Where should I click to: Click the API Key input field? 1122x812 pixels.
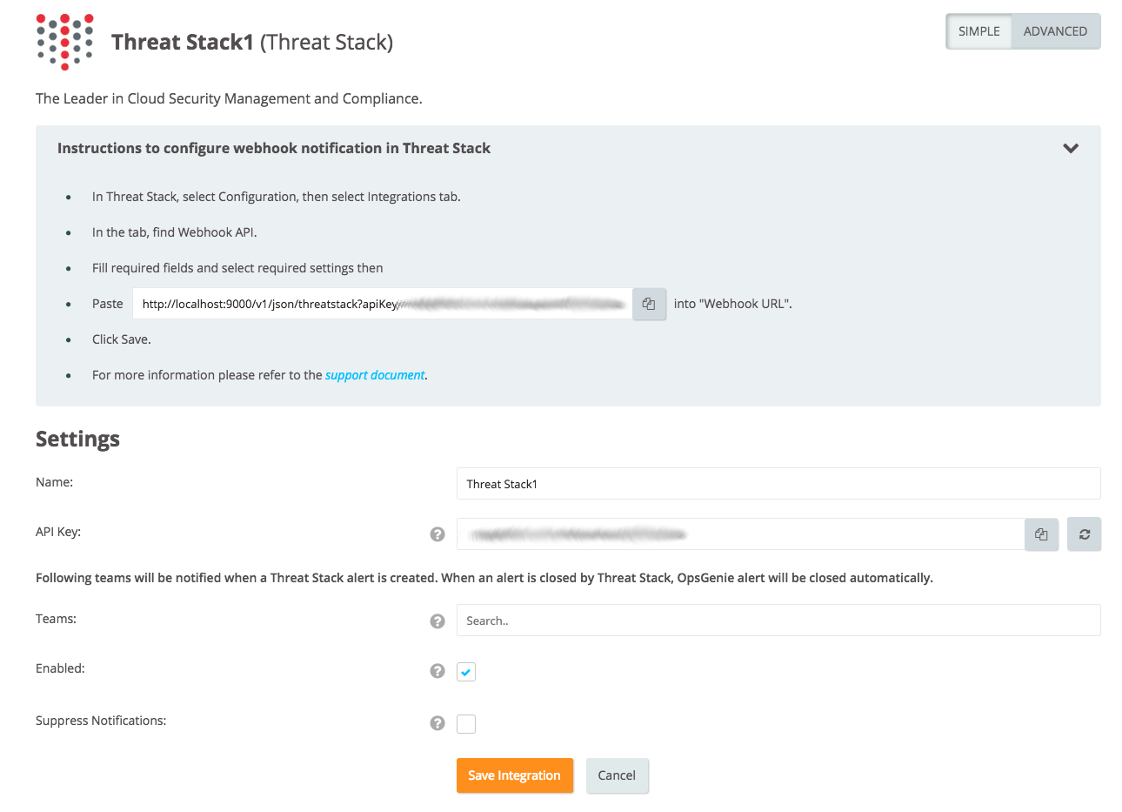(739, 534)
